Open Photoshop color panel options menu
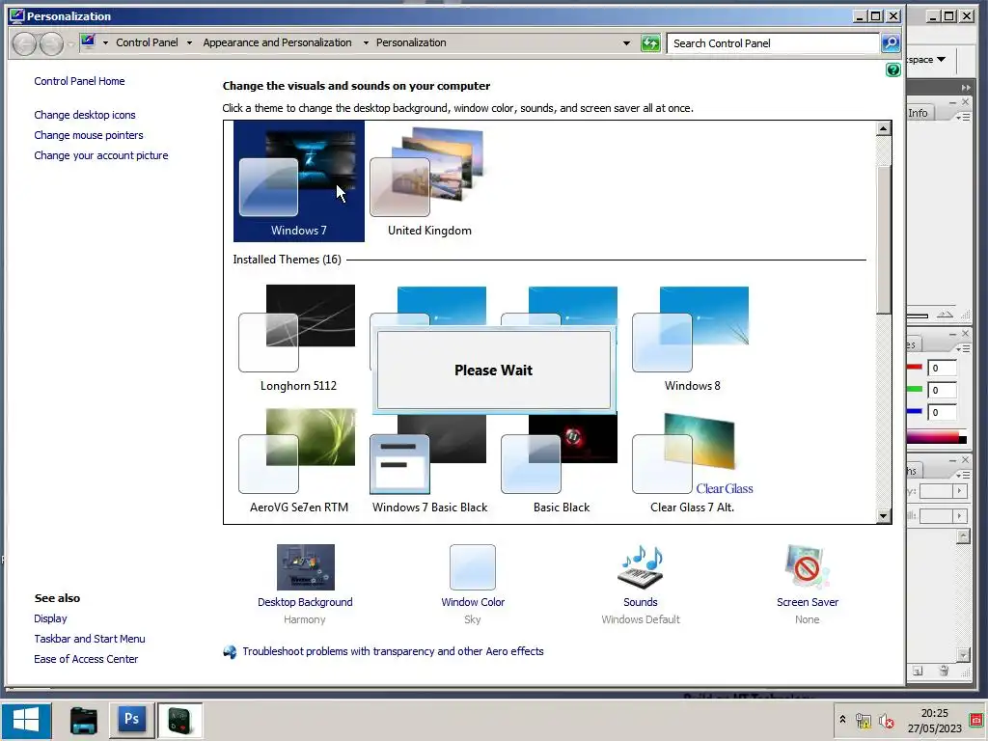This screenshot has height=741, width=988. (x=962, y=348)
